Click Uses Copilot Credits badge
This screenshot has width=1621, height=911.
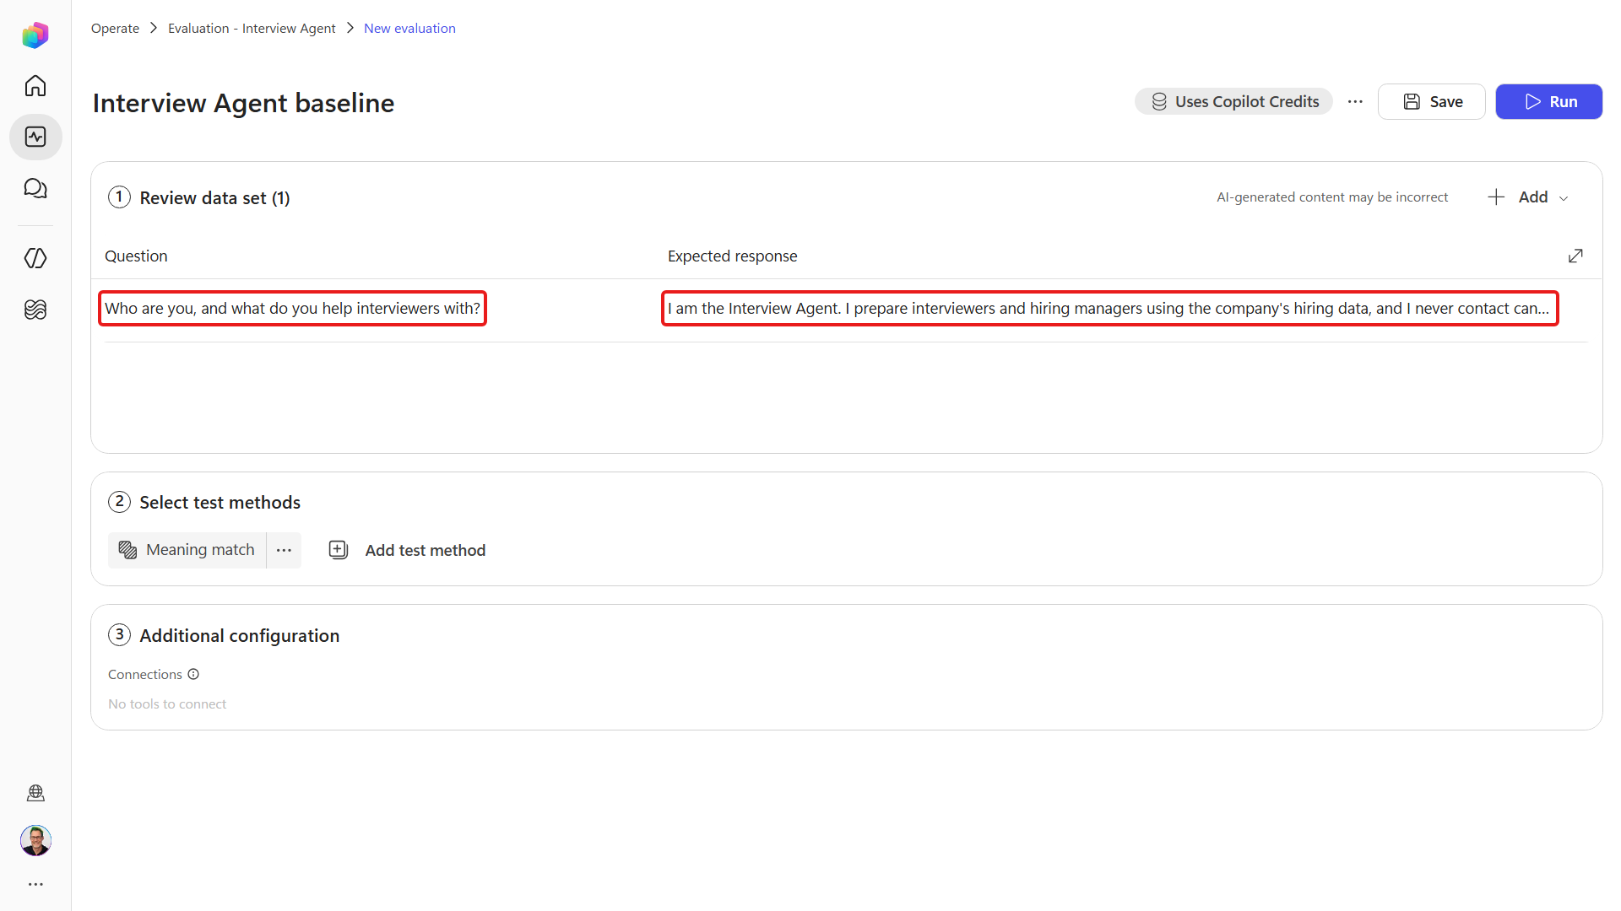1233,101
